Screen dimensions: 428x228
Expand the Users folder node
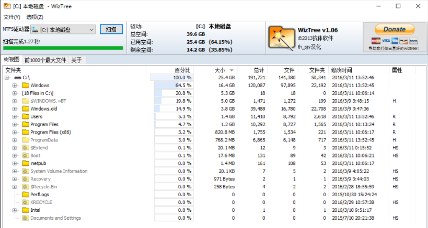(x=15, y=116)
